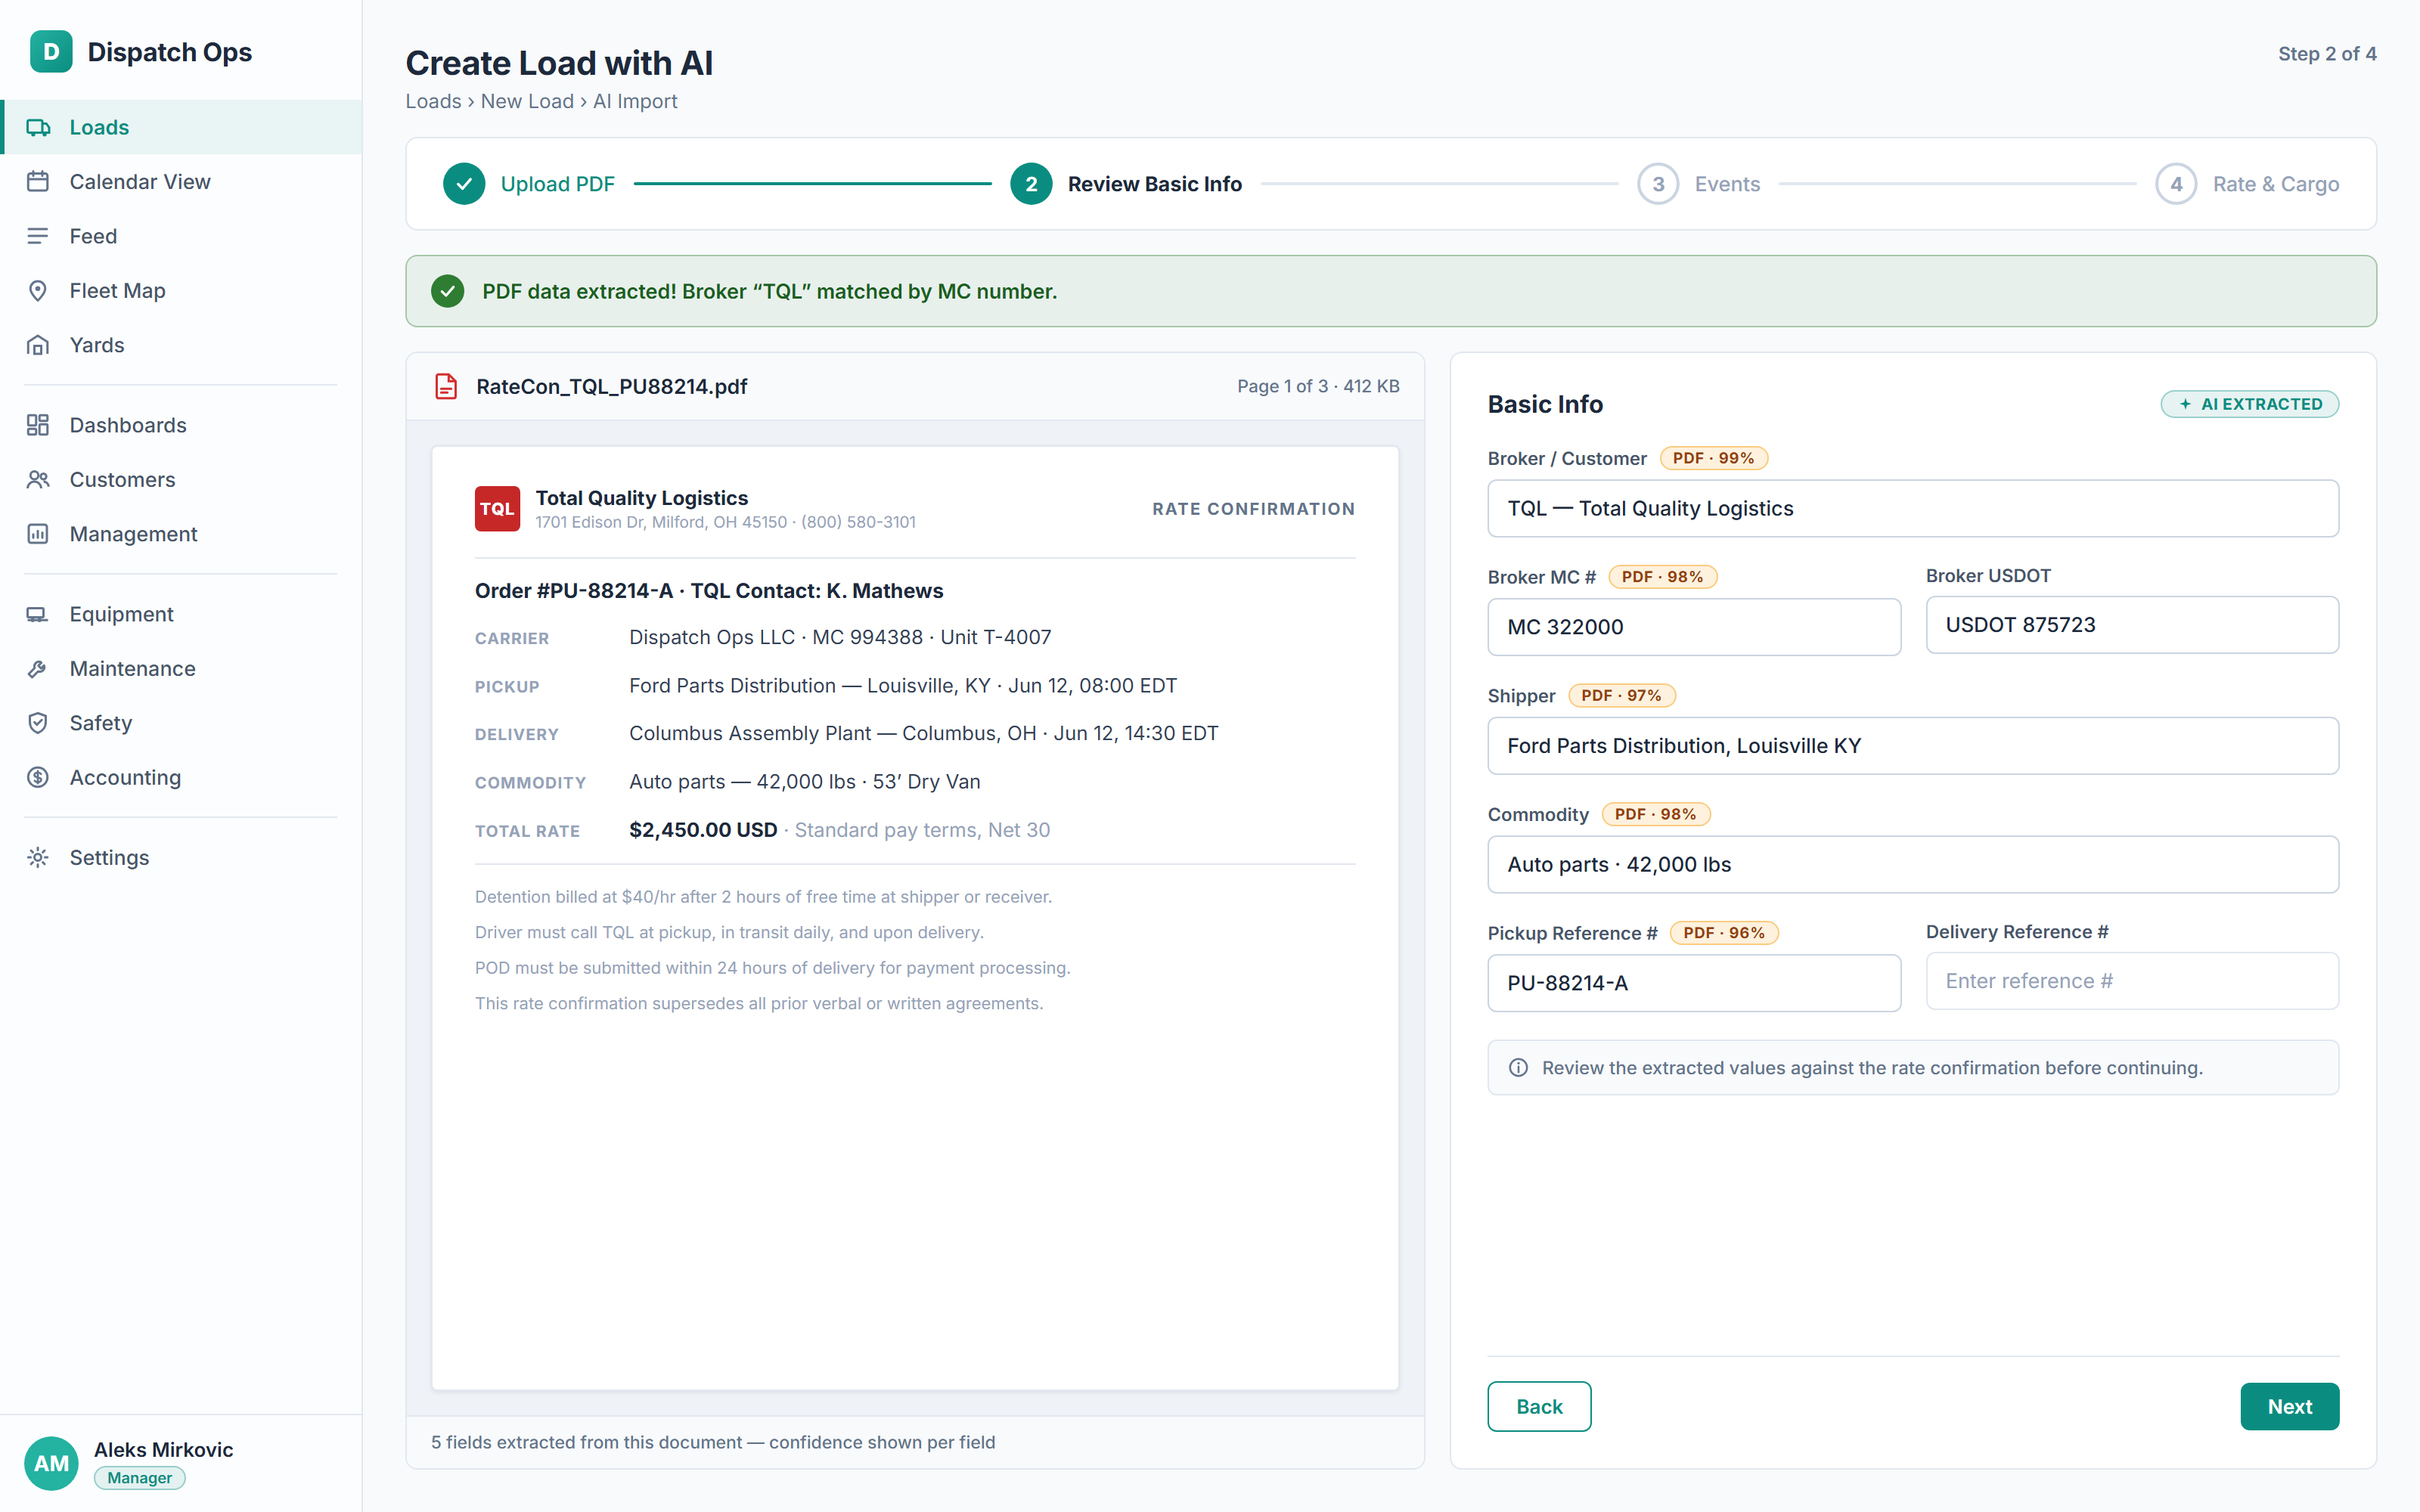Click the Back button

[x=1539, y=1406]
